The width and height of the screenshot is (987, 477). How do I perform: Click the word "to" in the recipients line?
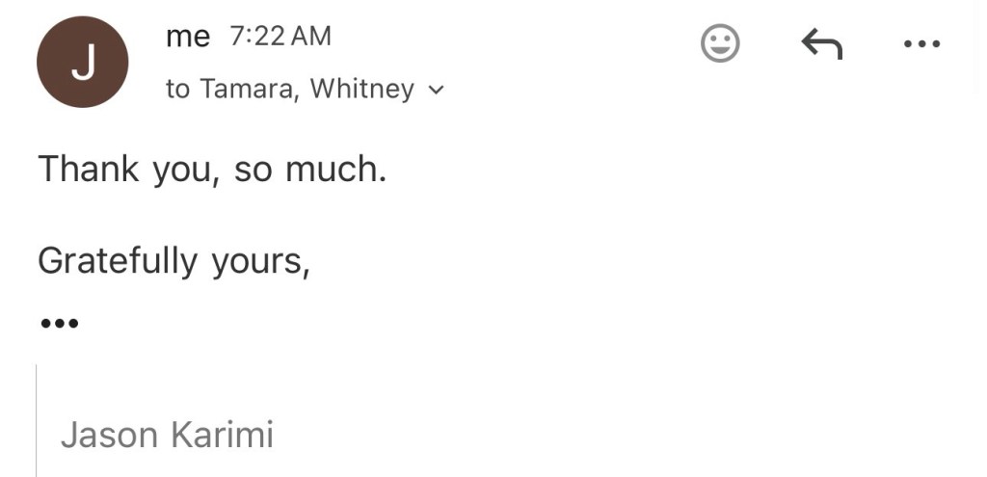178,90
